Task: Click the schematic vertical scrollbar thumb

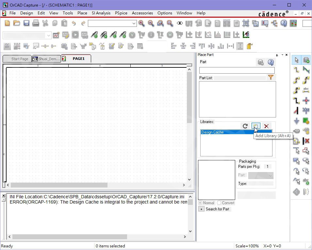Action: coord(189,98)
